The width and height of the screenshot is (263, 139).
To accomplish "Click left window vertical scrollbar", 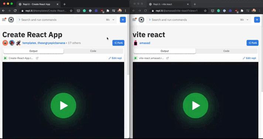I will (x=128, y=44).
